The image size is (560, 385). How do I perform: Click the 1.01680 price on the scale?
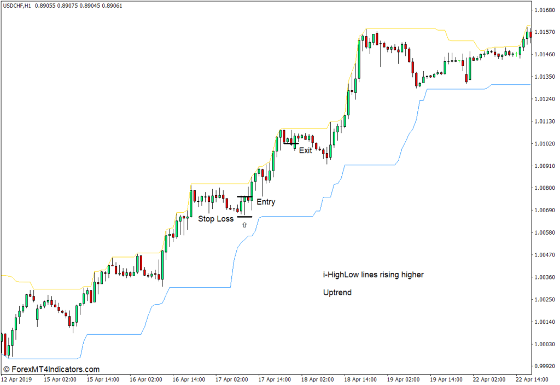[546, 10]
